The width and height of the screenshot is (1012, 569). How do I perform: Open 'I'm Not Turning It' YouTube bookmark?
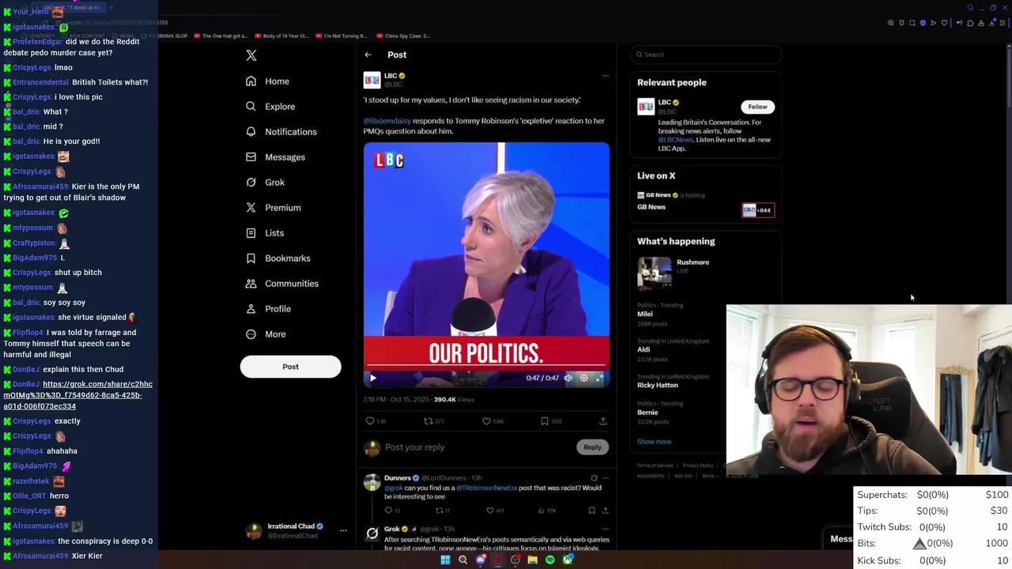point(342,36)
